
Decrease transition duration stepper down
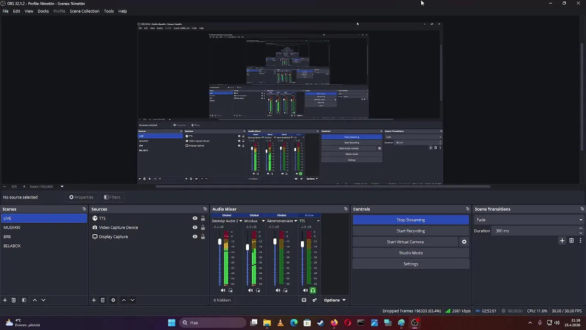coord(581,233)
